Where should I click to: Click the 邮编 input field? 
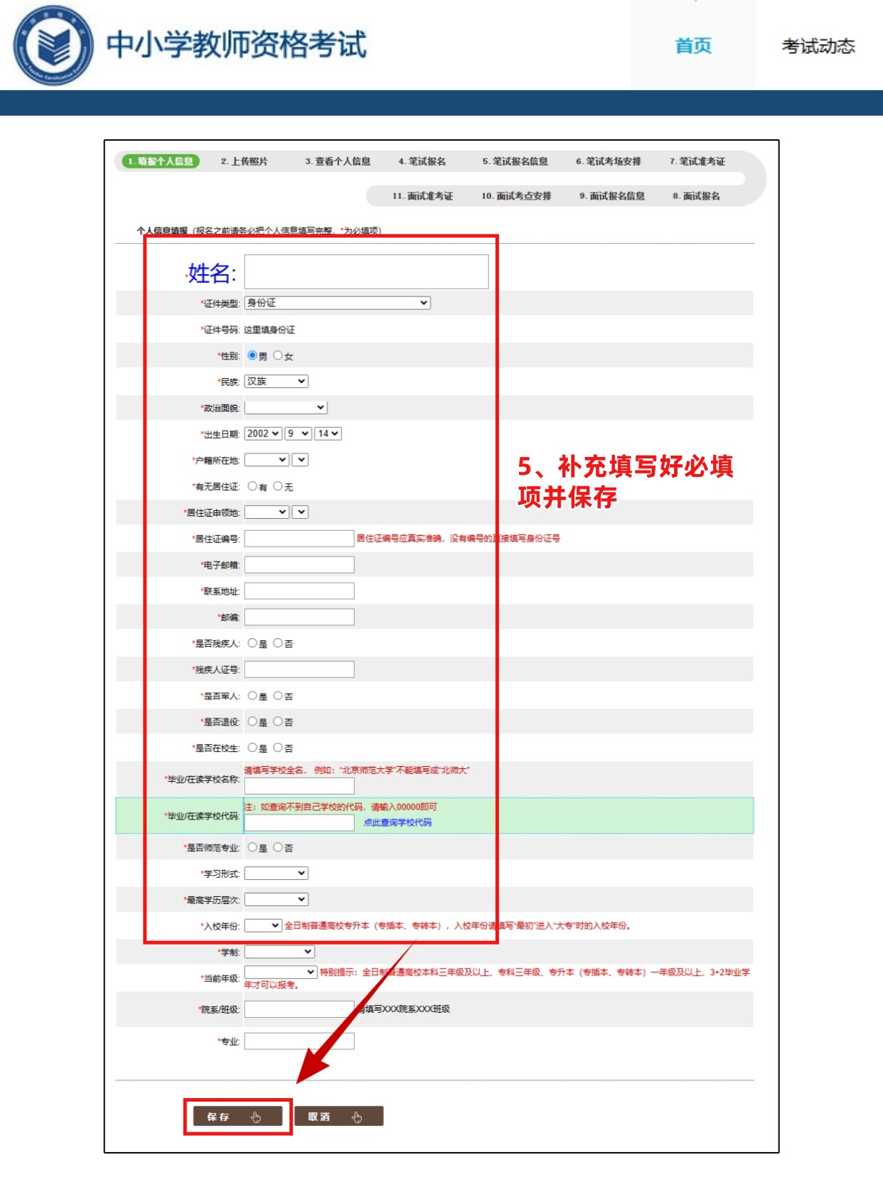[299, 617]
